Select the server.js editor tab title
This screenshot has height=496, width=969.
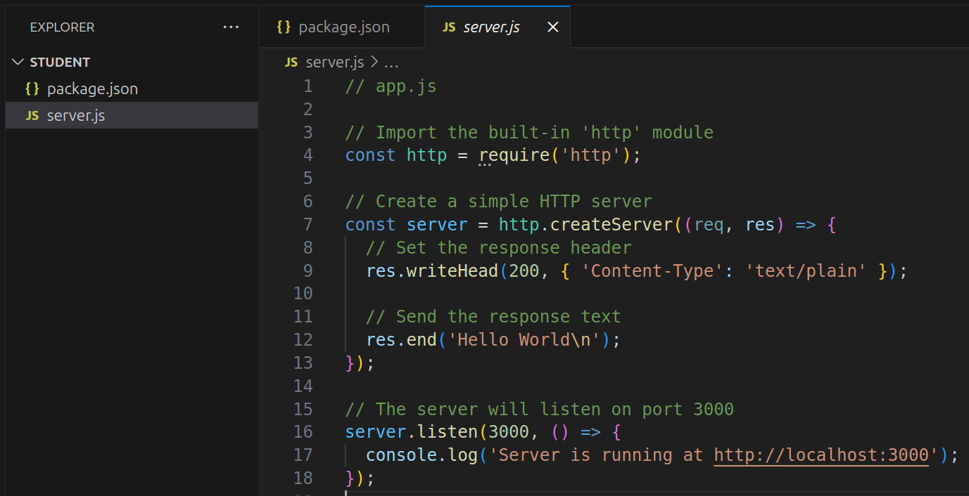point(491,27)
